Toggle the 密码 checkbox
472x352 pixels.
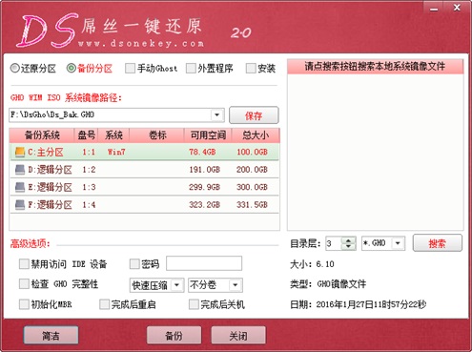pyautogui.click(x=134, y=263)
